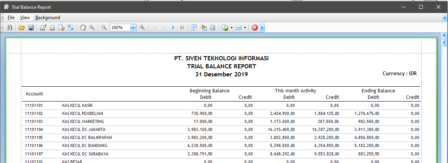Click the Beginning Balance column header
This screenshot has height=163, width=448.
(209, 91)
